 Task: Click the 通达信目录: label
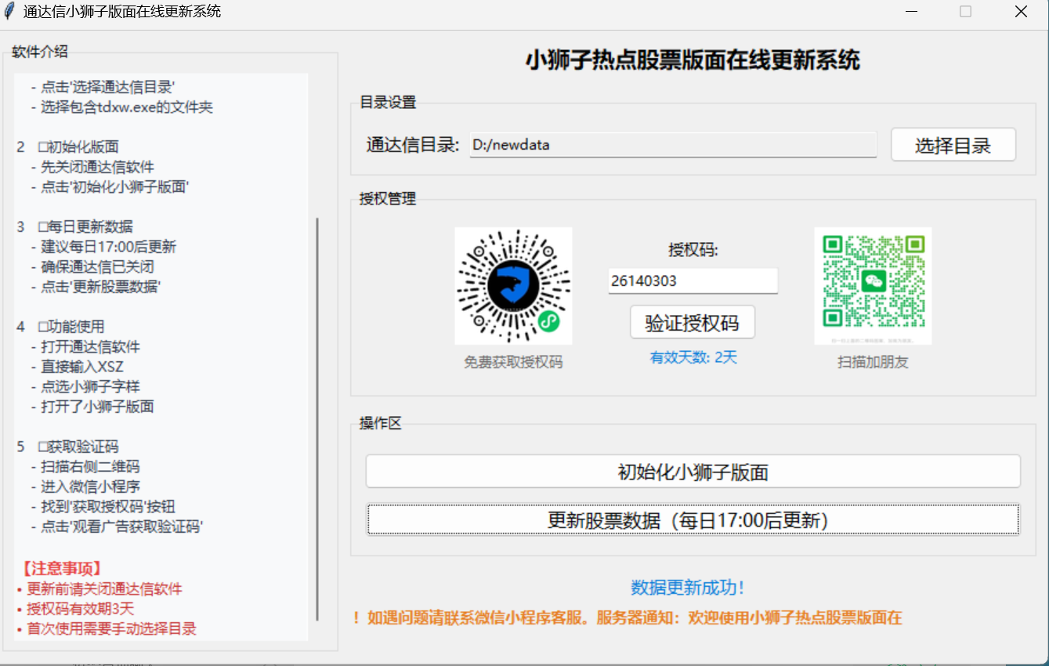pos(413,145)
